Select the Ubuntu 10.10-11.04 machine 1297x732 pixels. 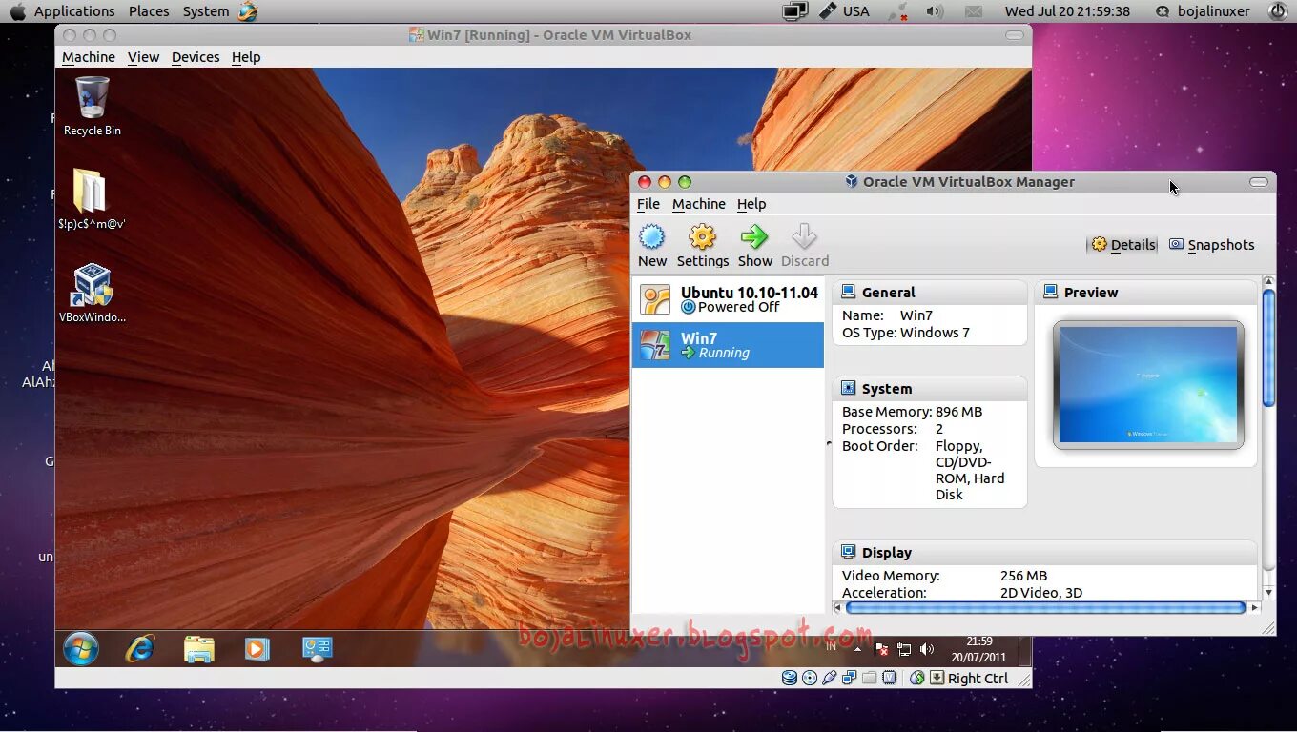pos(728,299)
